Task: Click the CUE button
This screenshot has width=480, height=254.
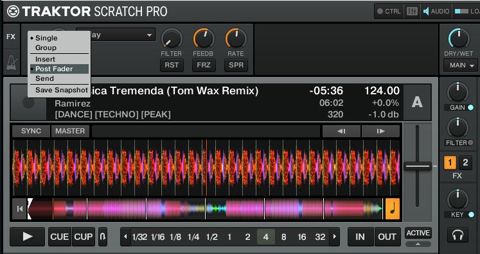Action: pyautogui.click(x=59, y=237)
